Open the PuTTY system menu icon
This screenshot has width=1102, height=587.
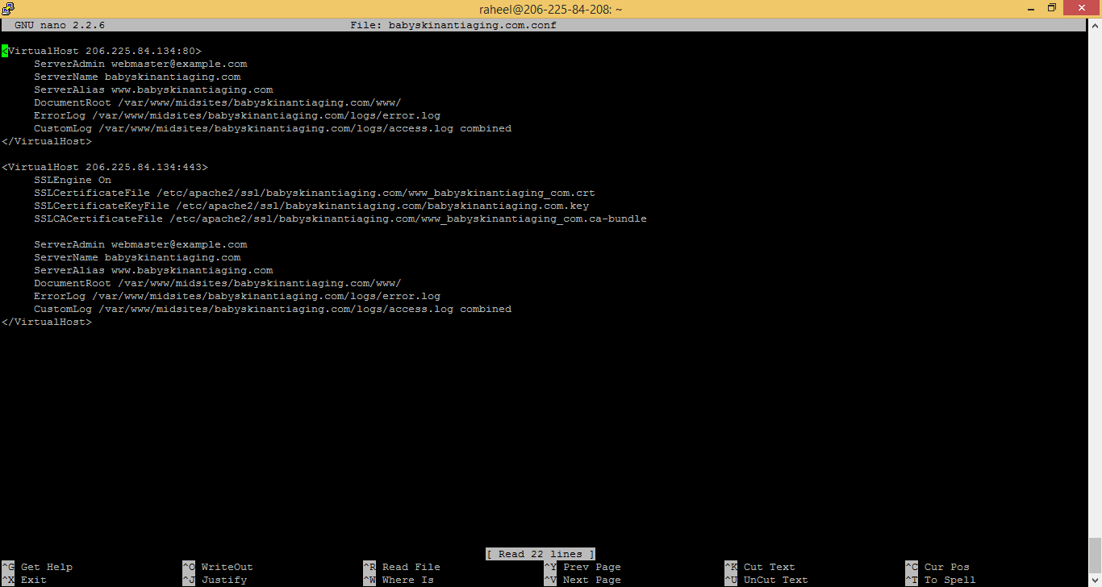click(x=8, y=9)
